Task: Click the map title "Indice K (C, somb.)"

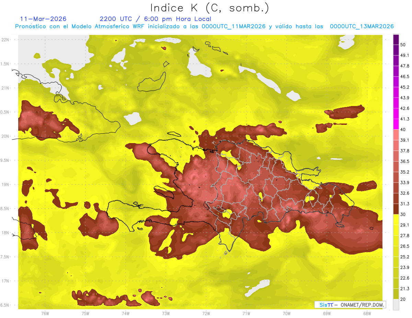Action: coord(209,8)
